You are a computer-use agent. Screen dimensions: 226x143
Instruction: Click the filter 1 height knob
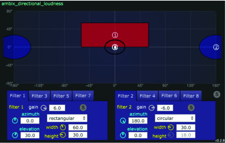click(x=63, y=135)
